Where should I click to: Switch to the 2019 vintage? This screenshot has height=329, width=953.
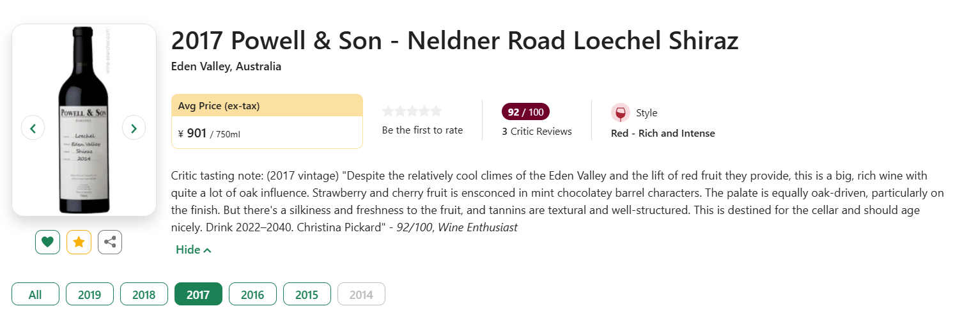(89, 295)
